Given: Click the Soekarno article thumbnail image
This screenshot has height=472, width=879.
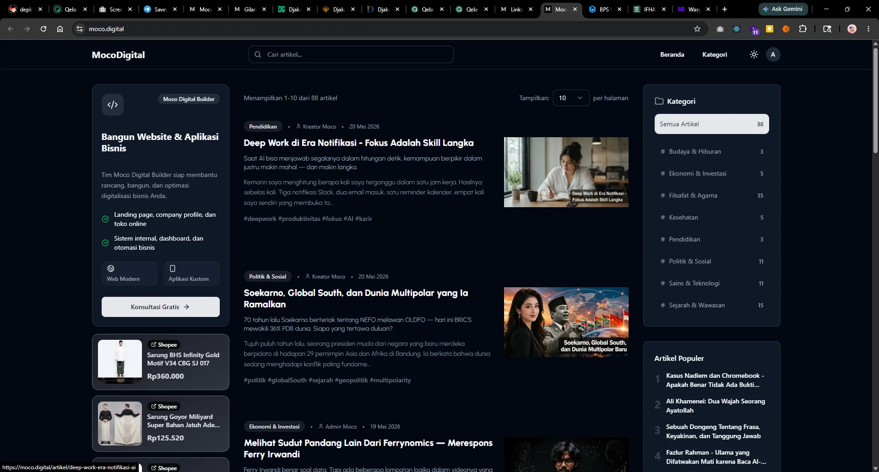Looking at the screenshot, I should 566,322.
